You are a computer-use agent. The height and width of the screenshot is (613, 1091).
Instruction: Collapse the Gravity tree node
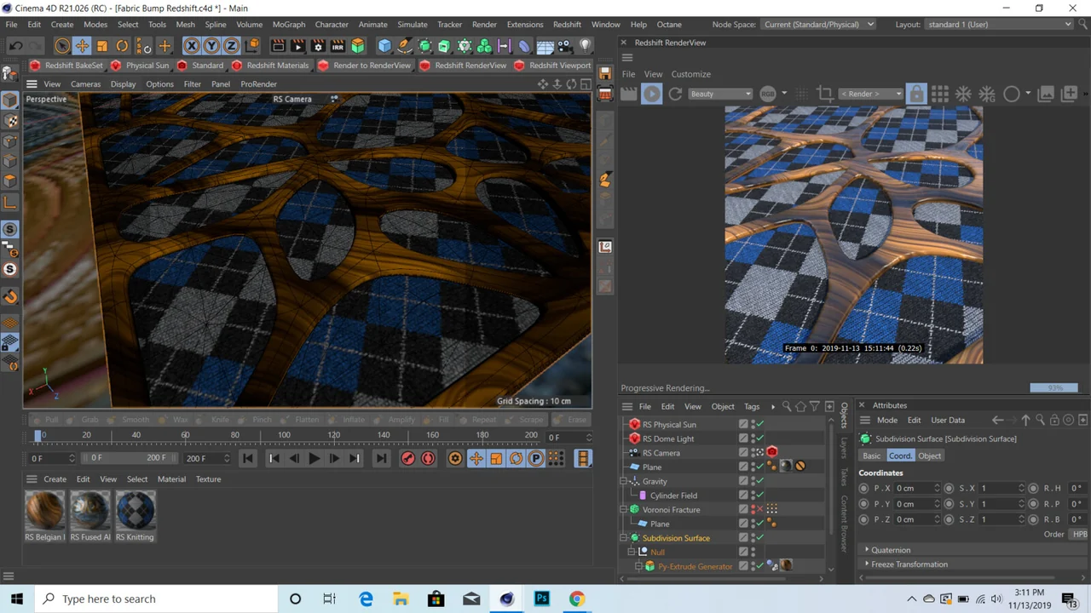point(624,482)
